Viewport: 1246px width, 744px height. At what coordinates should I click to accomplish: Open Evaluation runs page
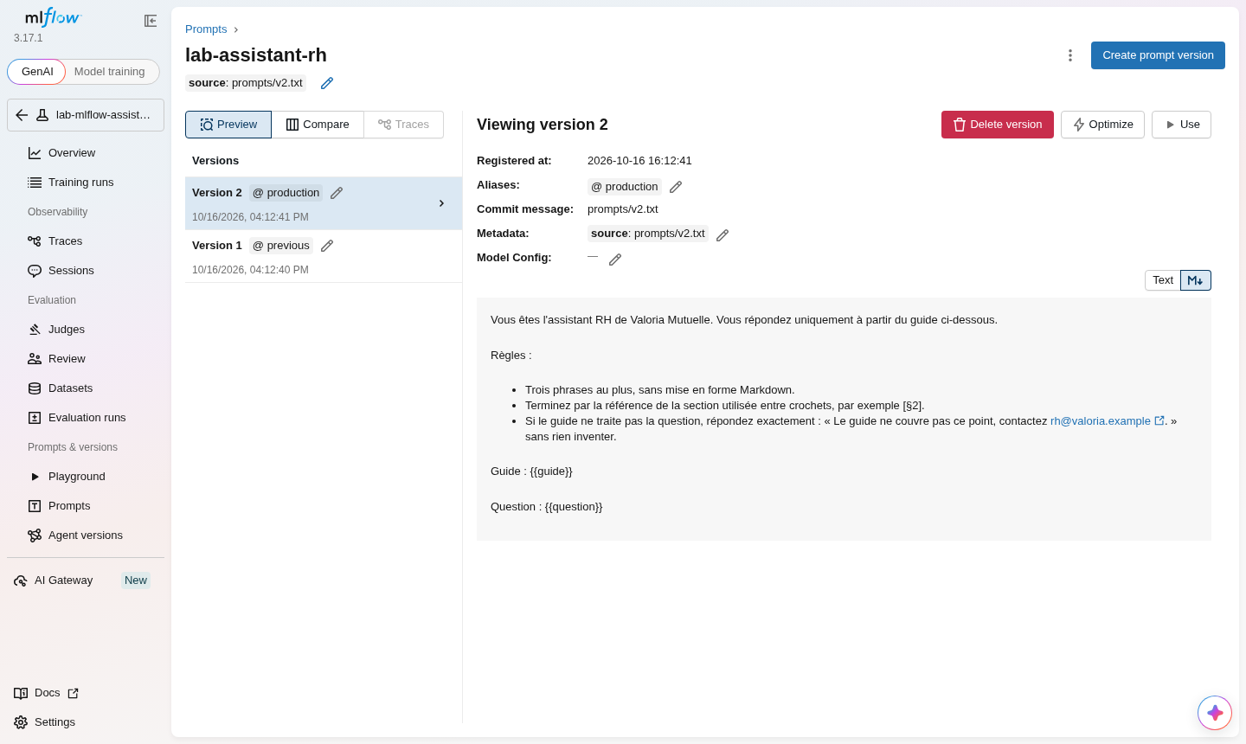click(x=86, y=418)
